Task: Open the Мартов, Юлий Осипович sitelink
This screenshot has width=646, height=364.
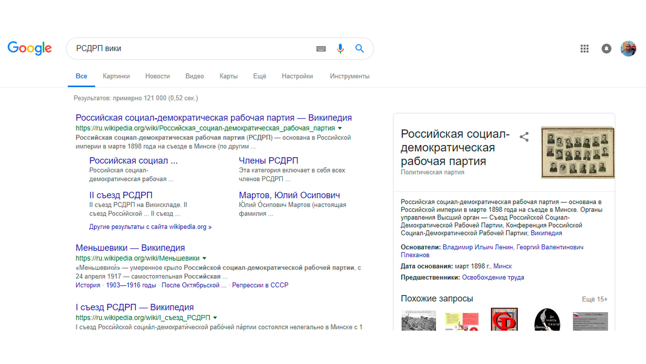Action: 289,195
